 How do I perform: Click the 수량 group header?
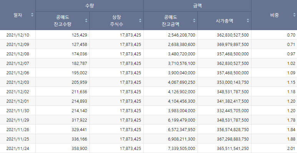(x=90, y=6)
